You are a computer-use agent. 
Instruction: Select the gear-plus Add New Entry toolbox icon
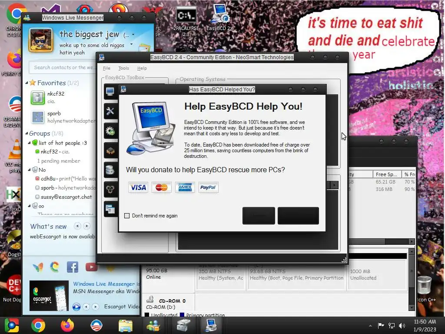point(110,131)
